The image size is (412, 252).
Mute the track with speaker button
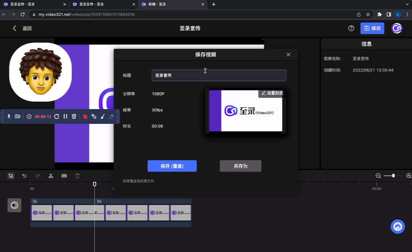[x=15, y=205]
